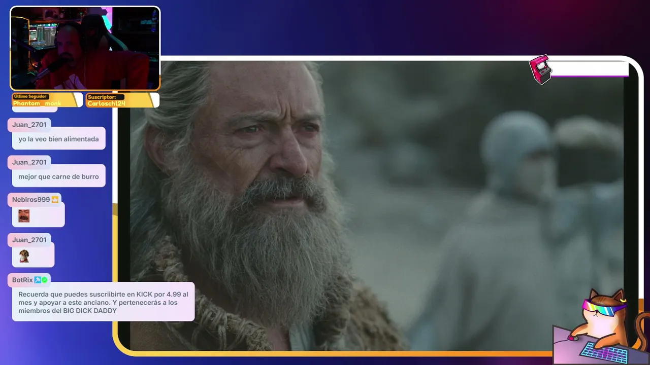Image resolution: width=650 pixels, height=365 pixels.
Task: Select the message 'mejor que carne de burro'
Action: coord(59,177)
